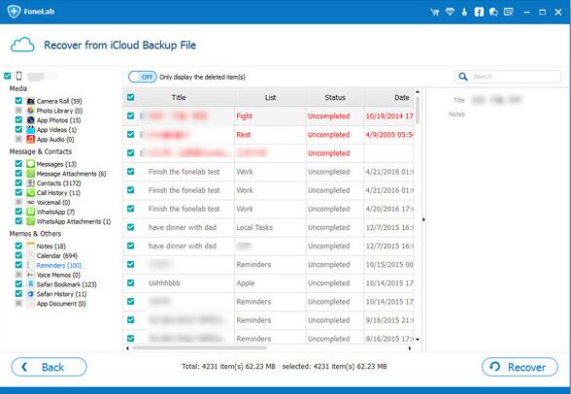
Task: Open the Facebook share icon
Action: 479,12
